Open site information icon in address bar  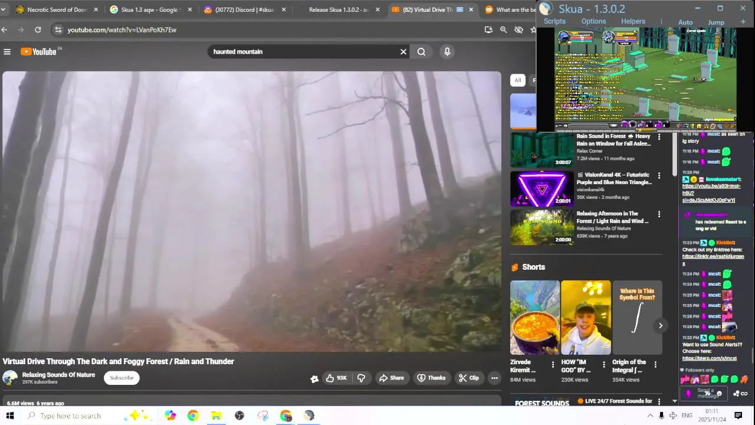[x=57, y=30]
